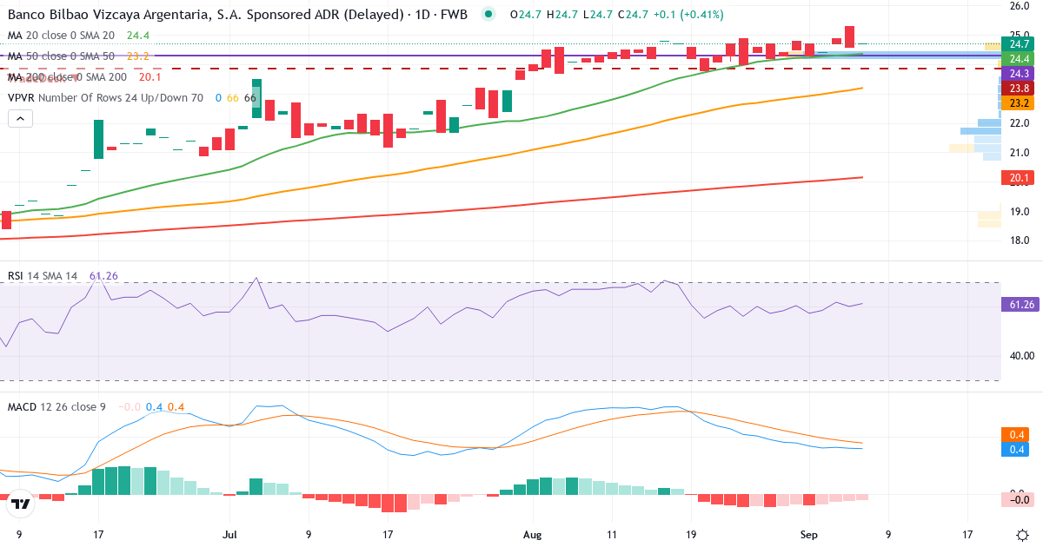Select the MACD 12 26 close 9 legend

[56, 407]
